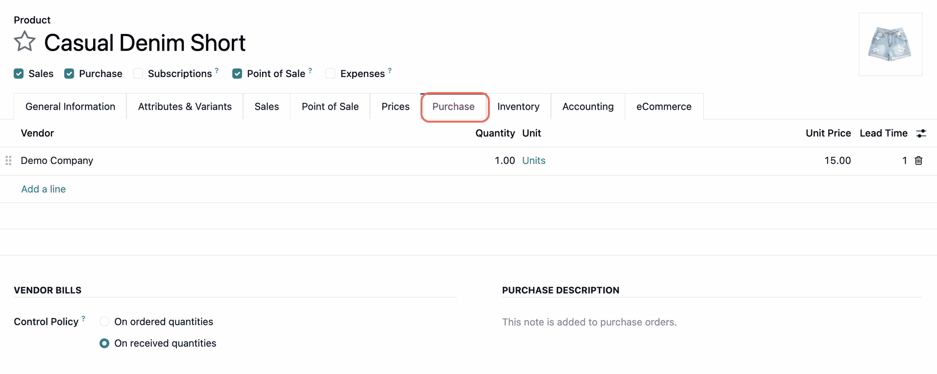The height and width of the screenshot is (374, 937).
Task: Enable the Expenses checkbox
Action: pos(330,74)
